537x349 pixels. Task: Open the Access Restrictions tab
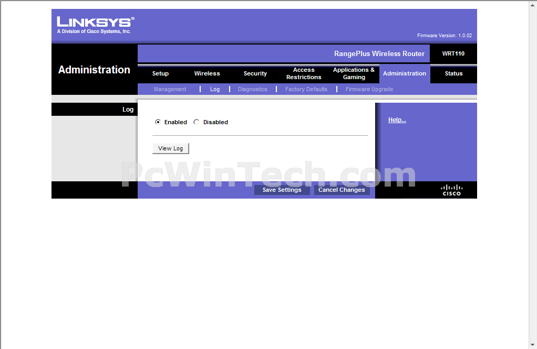click(x=304, y=73)
